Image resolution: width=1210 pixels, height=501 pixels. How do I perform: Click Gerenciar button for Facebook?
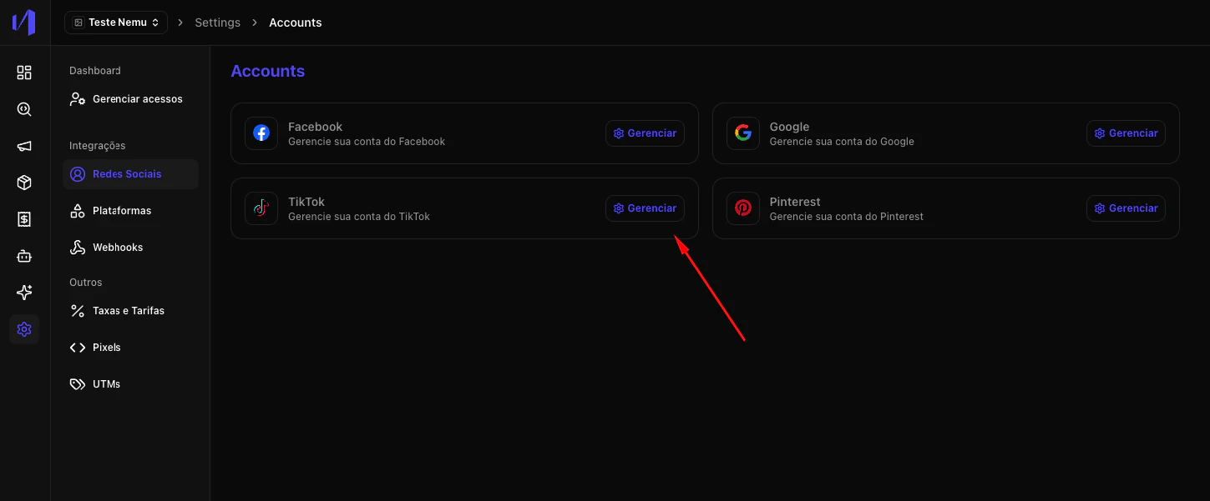coord(645,133)
